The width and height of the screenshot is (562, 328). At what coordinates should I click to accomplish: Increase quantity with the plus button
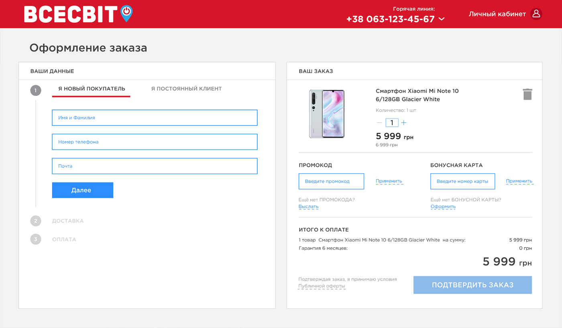404,123
